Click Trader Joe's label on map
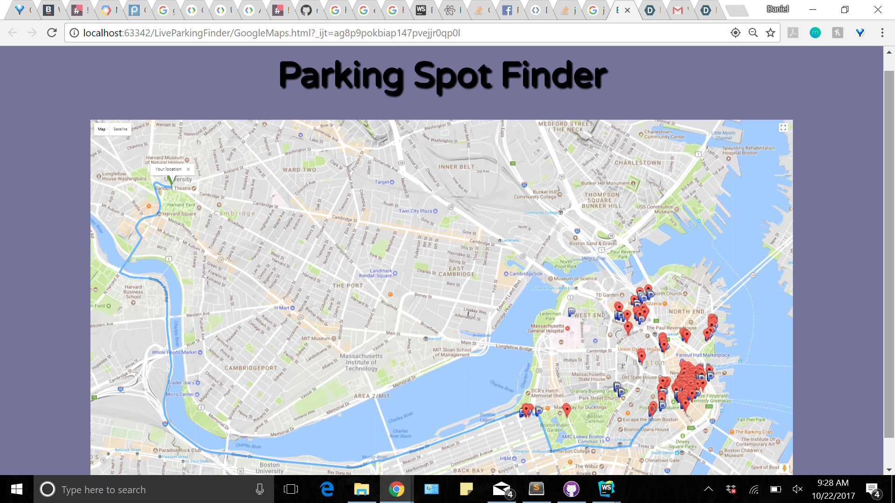This screenshot has width=895, height=503. tap(183, 383)
